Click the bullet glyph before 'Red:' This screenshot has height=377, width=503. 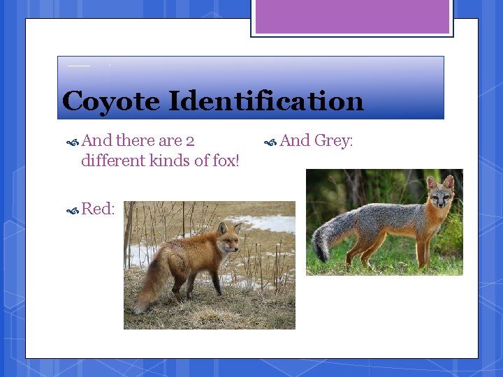click(x=73, y=211)
